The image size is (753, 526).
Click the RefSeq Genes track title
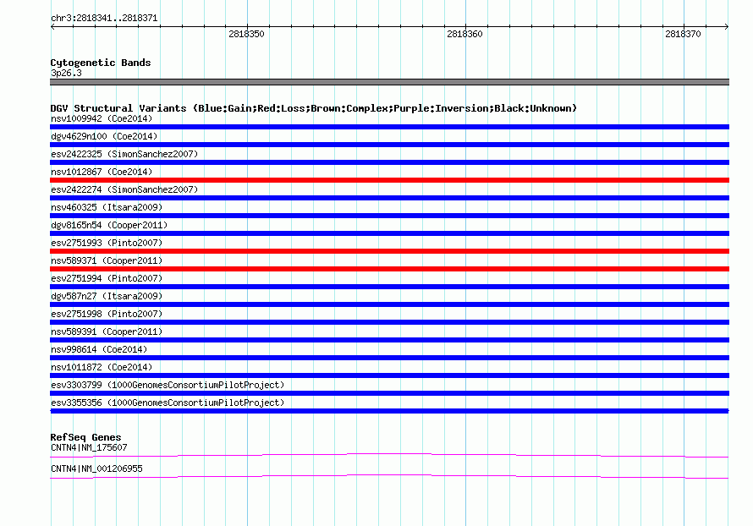(85, 437)
